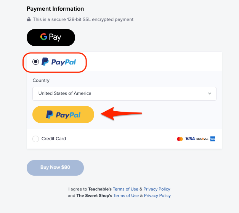Click the Google G logo icon
The image size is (239, 213).
(44, 37)
